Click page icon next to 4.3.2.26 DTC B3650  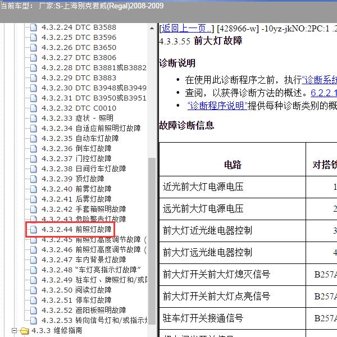(x=33, y=48)
